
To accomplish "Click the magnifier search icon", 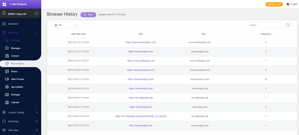I will pyautogui.click(x=288, y=25).
